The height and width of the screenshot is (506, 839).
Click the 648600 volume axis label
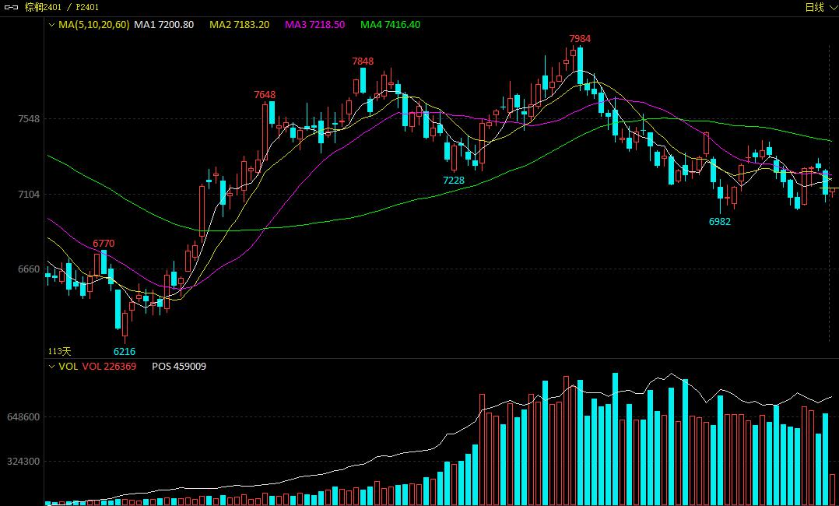click(23, 417)
